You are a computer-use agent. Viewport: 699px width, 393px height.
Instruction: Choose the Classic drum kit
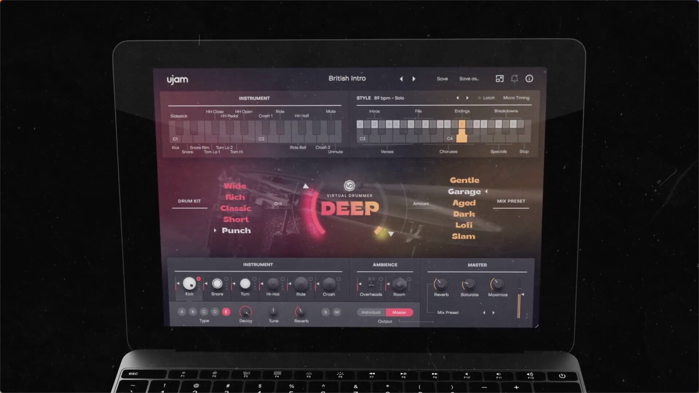[x=236, y=209]
